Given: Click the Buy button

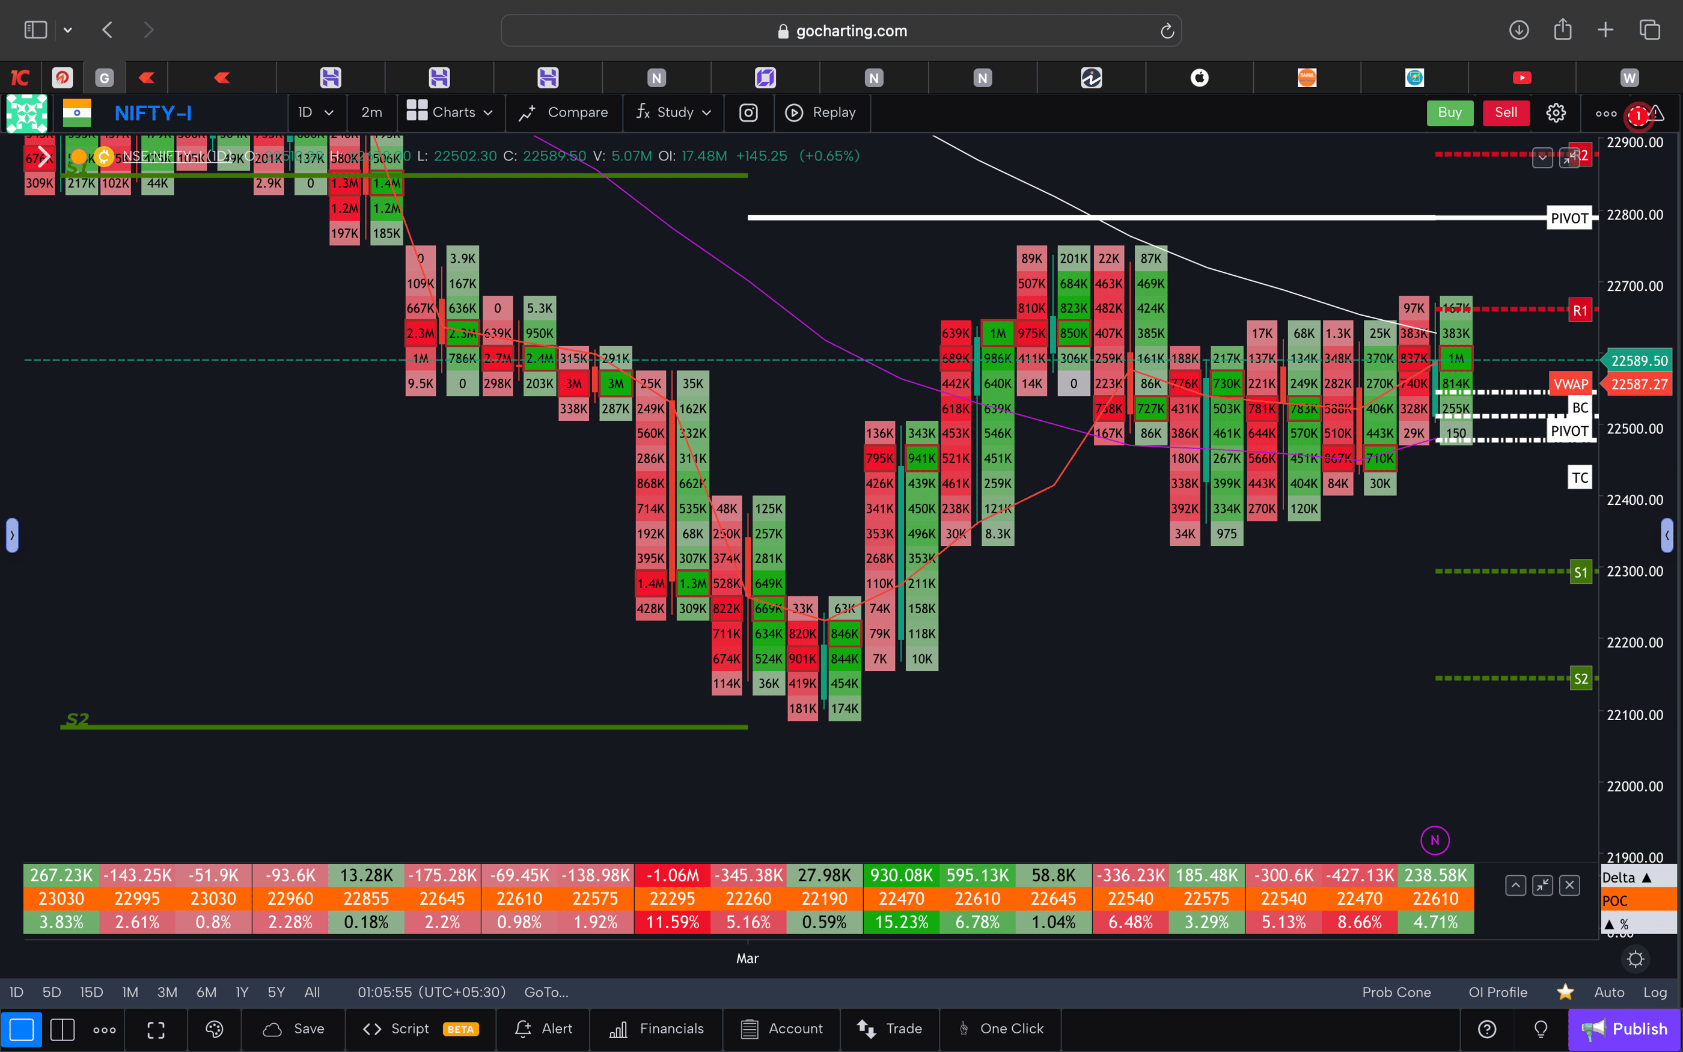Looking at the screenshot, I should 1449,112.
